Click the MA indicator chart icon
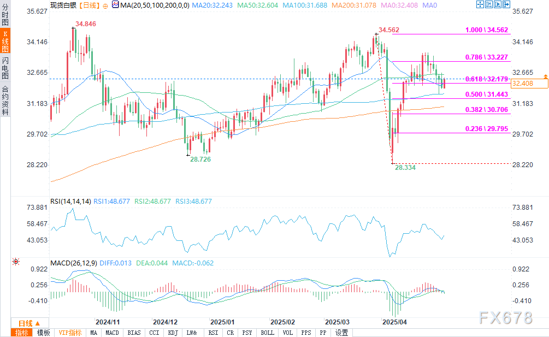The width and height of the screenshot is (549, 337). point(114,5)
